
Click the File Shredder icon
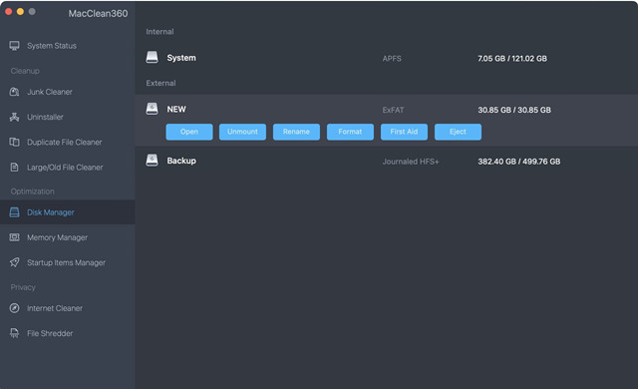[14, 333]
